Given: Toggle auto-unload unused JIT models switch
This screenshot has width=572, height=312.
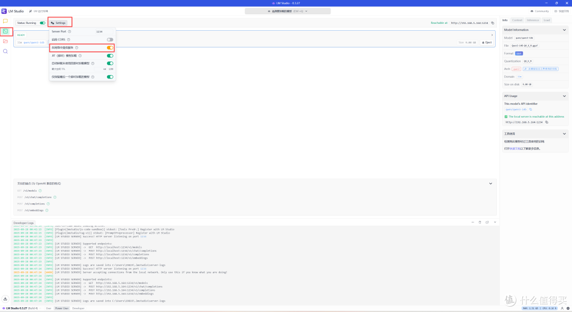Looking at the screenshot, I should click(x=110, y=64).
